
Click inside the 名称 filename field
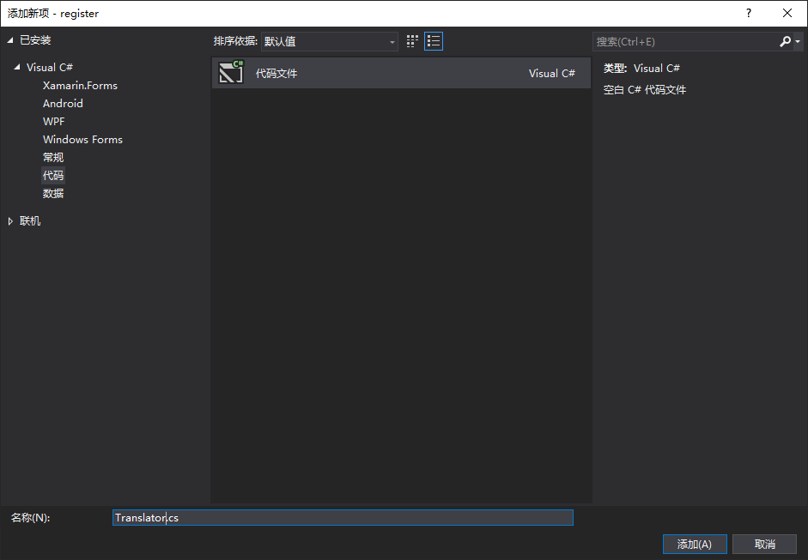[343, 517]
